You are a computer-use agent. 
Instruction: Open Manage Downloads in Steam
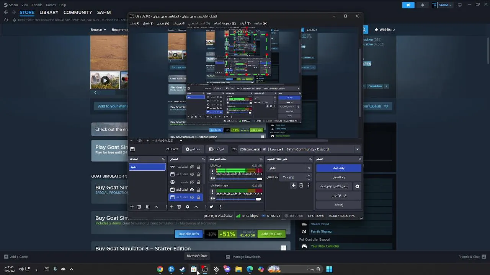(243, 257)
